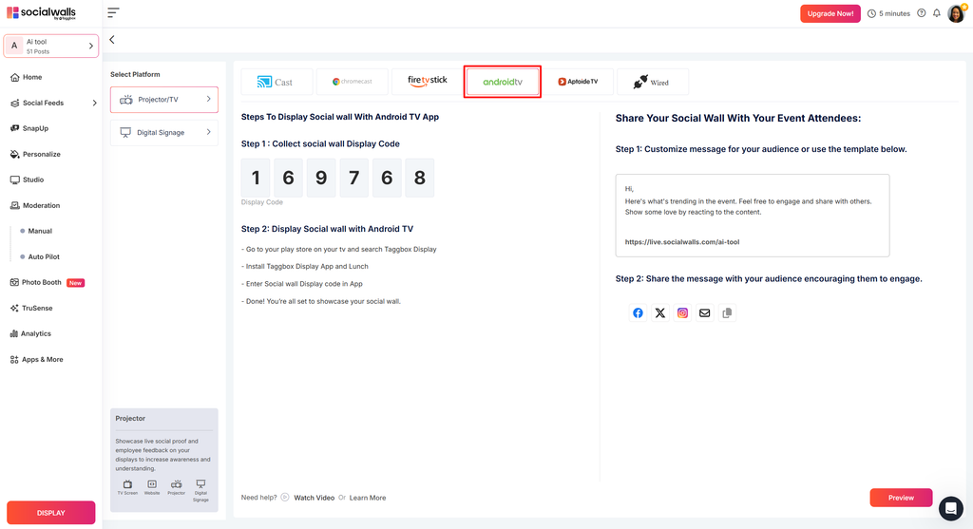Screen dimensions: 973x529
Task: Share the wall via X icon
Action: tap(660, 313)
